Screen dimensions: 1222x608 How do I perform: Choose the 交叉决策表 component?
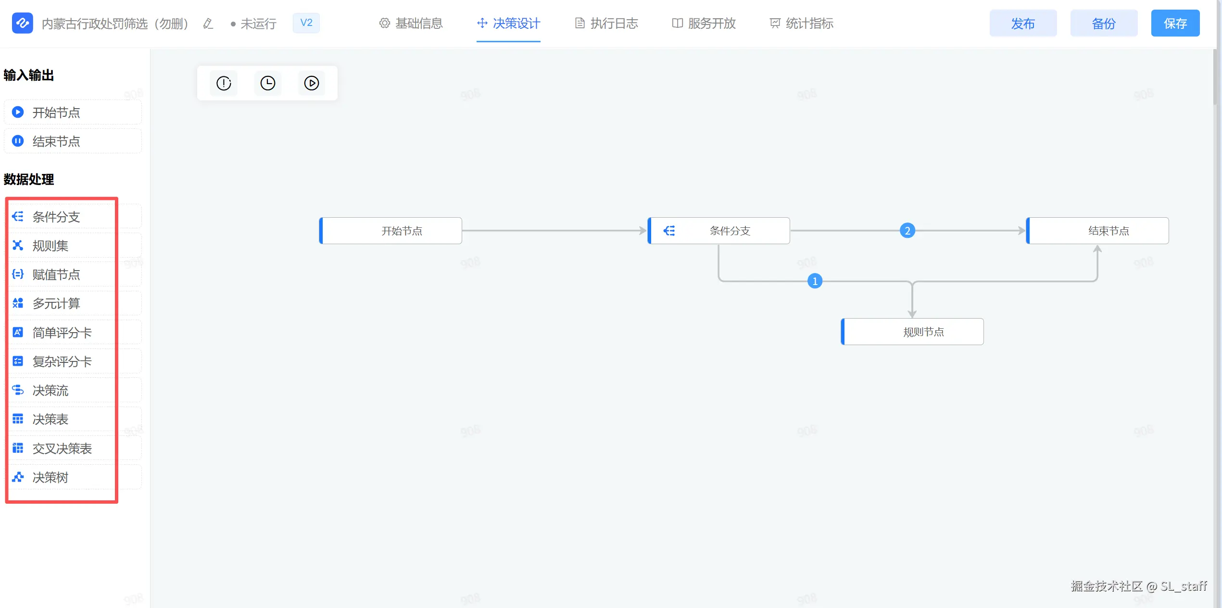[x=62, y=448]
